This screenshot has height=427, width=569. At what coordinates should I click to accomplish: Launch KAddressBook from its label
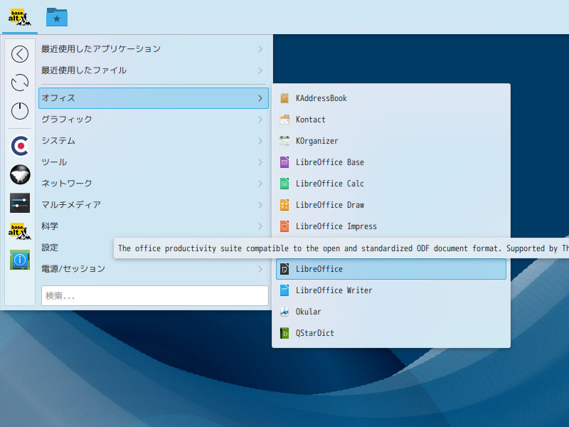tap(321, 98)
